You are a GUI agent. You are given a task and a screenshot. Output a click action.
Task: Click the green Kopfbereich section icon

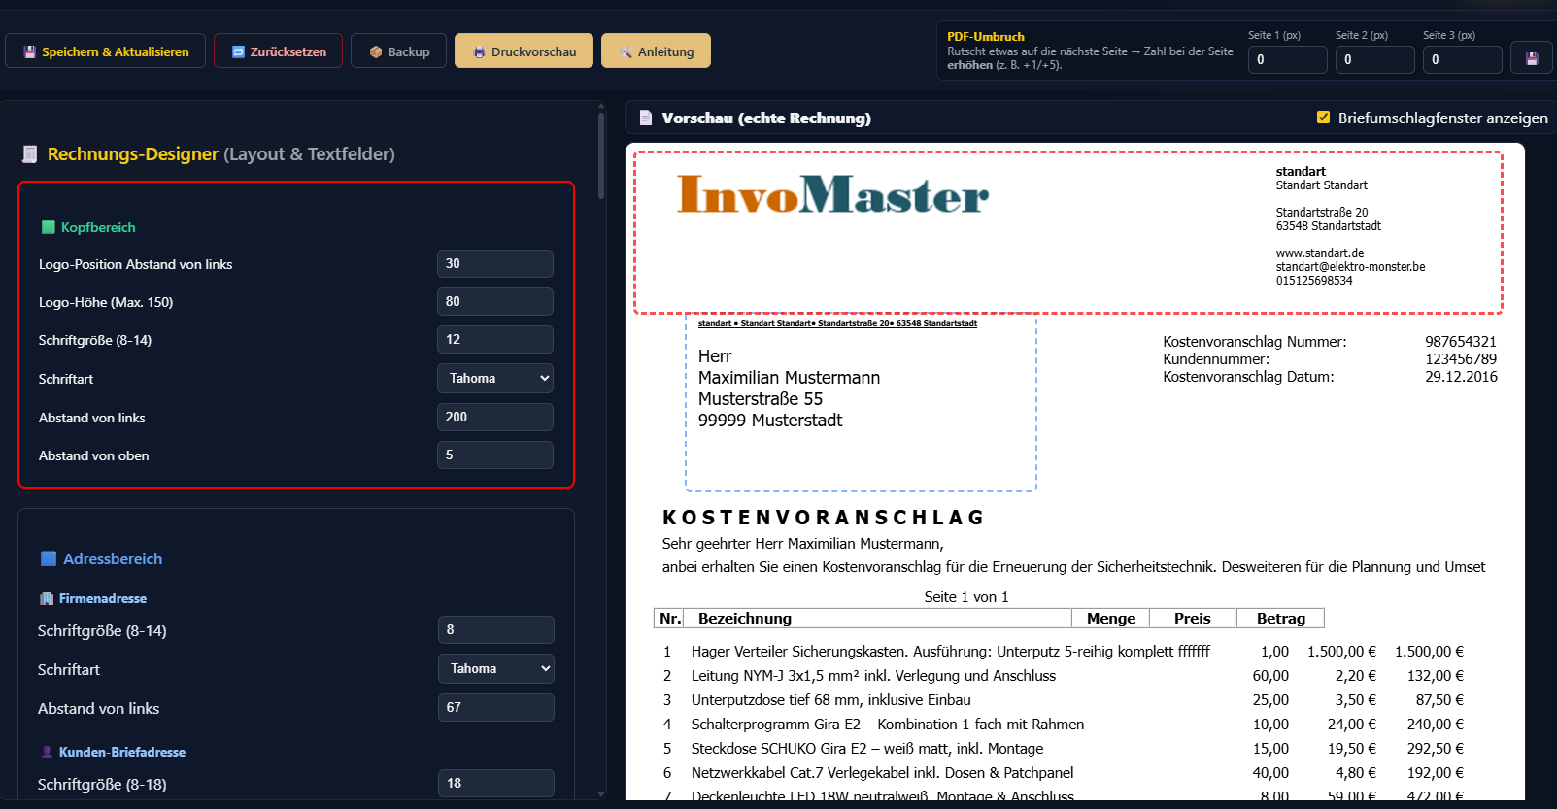point(49,227)
